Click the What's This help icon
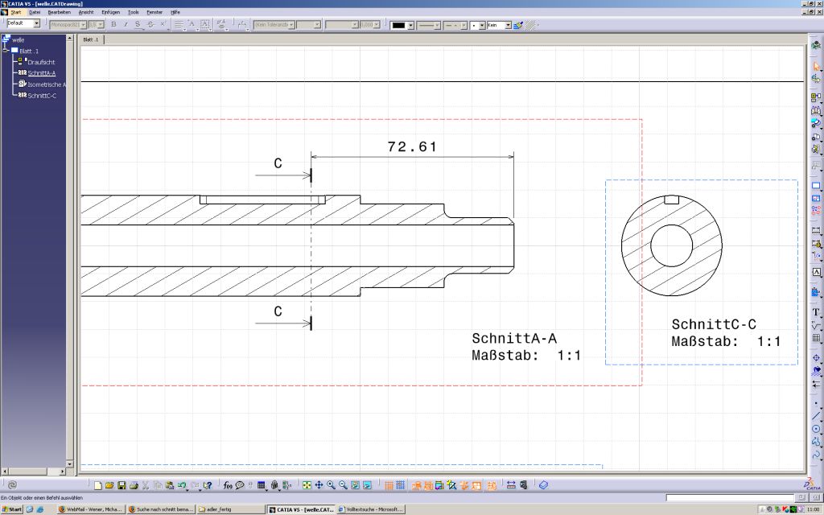 click(208, 485)
